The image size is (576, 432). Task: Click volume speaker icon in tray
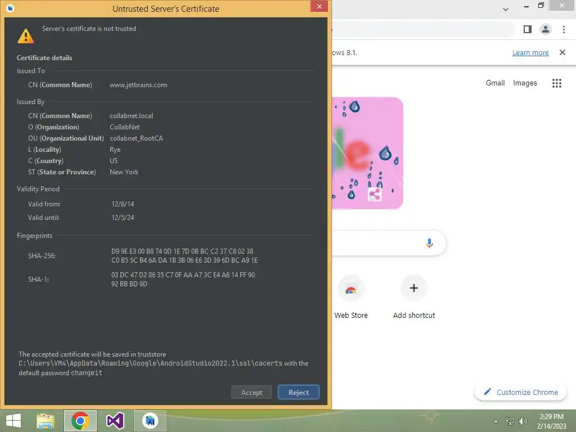point(523,421)
